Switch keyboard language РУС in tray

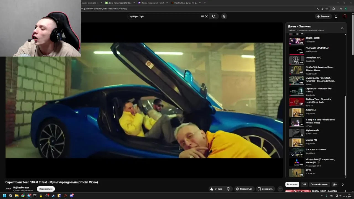click(x=332, y=196)
